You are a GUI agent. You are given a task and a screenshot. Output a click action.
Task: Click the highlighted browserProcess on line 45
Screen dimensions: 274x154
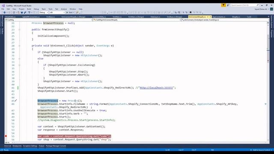[x=48, y=101]
